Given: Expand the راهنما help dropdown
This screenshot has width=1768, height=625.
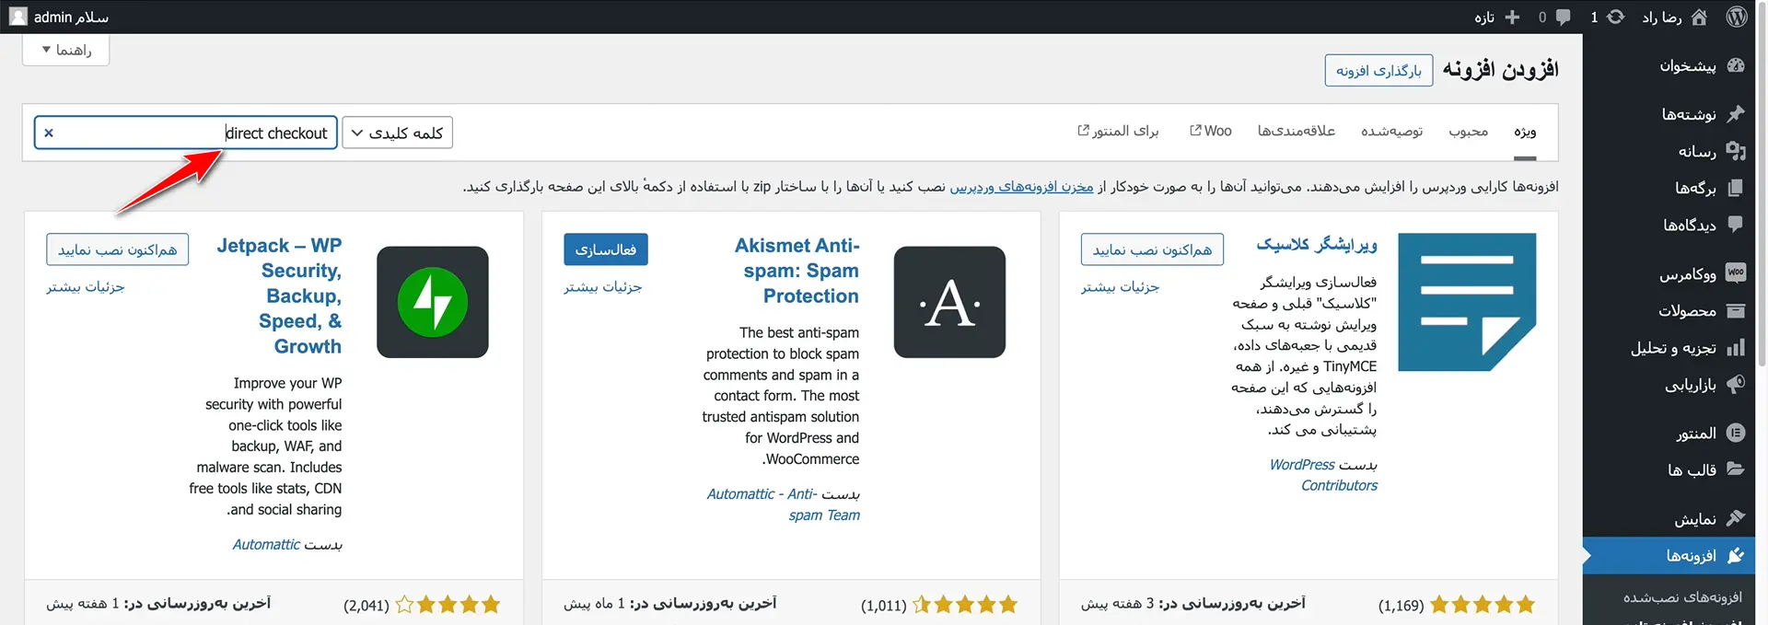Looking at the screenshot, I should [x=65, y=50].
